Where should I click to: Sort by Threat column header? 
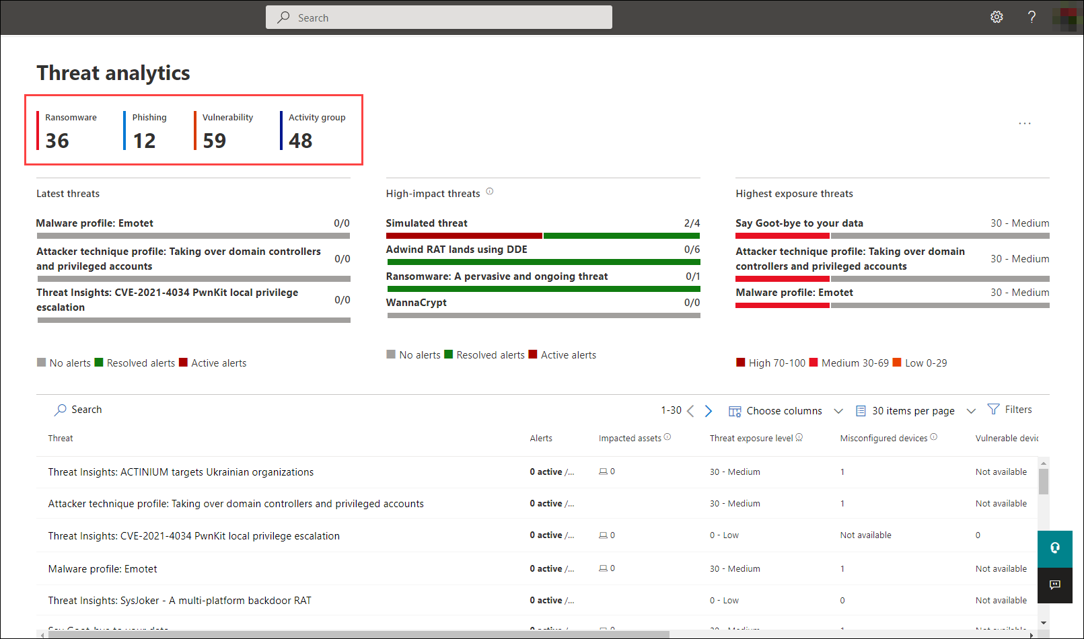[x=61, y=438]
